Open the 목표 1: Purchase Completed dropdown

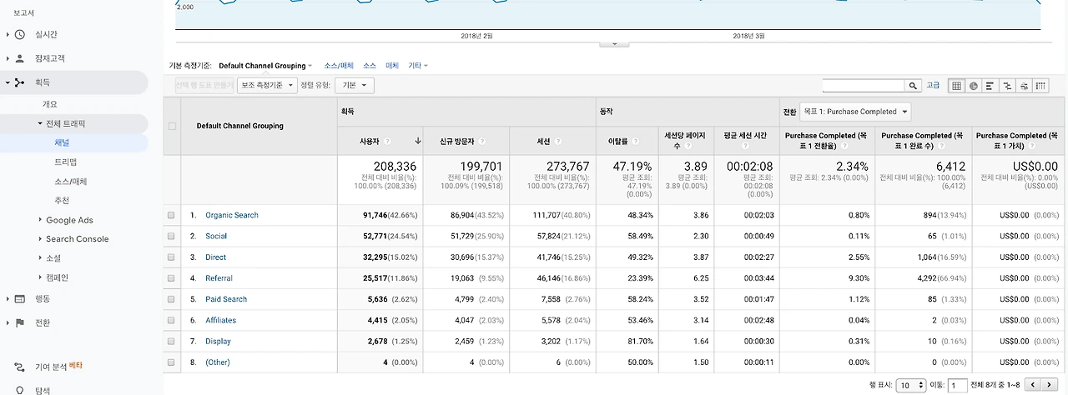coord(855,112)
